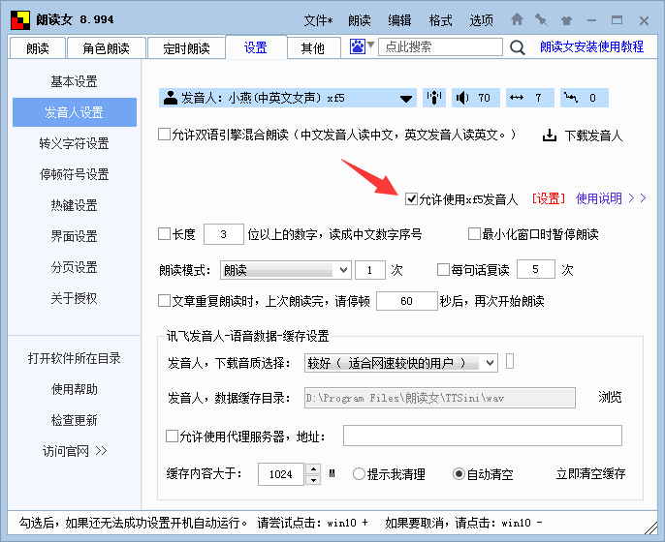Switch to the 定时朗读 tab
665x542 pixels.
tap(186, 48)
